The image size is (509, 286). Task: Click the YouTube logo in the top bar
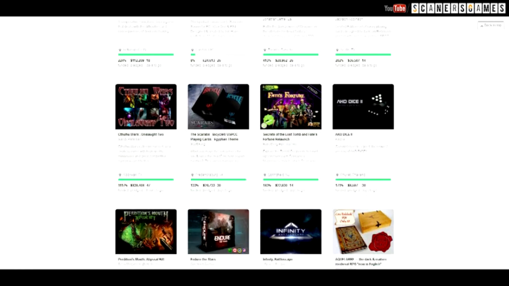(395, 8)
